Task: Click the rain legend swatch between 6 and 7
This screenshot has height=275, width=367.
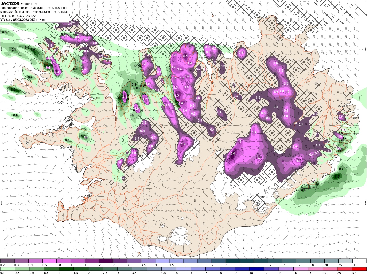Action: (x=198, y=269)
